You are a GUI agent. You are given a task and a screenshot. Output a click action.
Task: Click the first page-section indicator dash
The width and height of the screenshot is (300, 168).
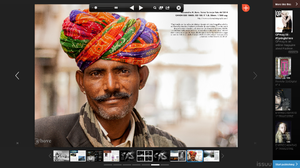[x=108, y=165]
